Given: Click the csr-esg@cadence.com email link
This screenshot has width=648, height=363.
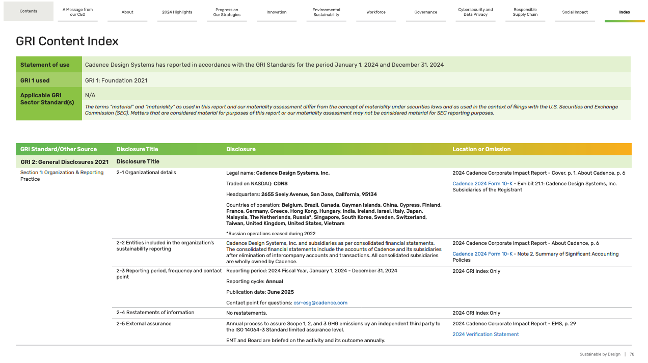Looking at the screenshot, I should click(x=320, y=303).
